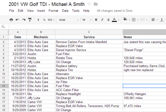This screenshot has height=112, width=166.
Task: Open the move to folder icon
Action: point(96,4)
